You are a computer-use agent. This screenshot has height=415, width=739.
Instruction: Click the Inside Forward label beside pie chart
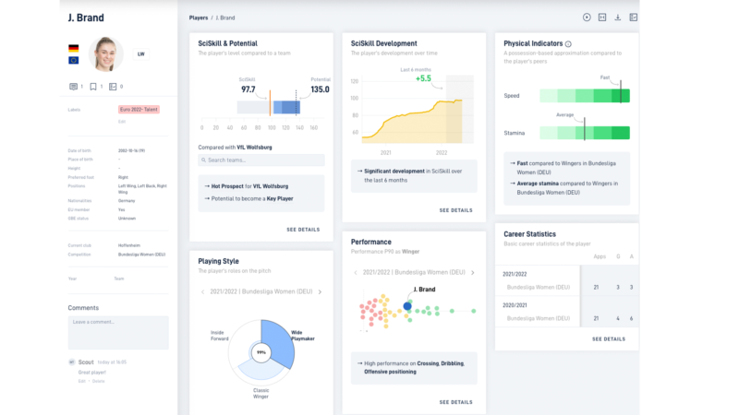click(x=220, y=336)
